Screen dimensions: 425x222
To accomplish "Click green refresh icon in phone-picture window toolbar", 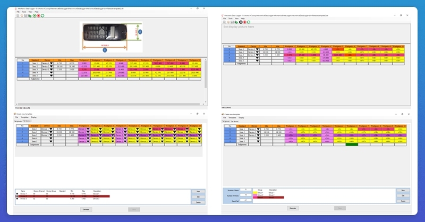I will tap(42, 16).
